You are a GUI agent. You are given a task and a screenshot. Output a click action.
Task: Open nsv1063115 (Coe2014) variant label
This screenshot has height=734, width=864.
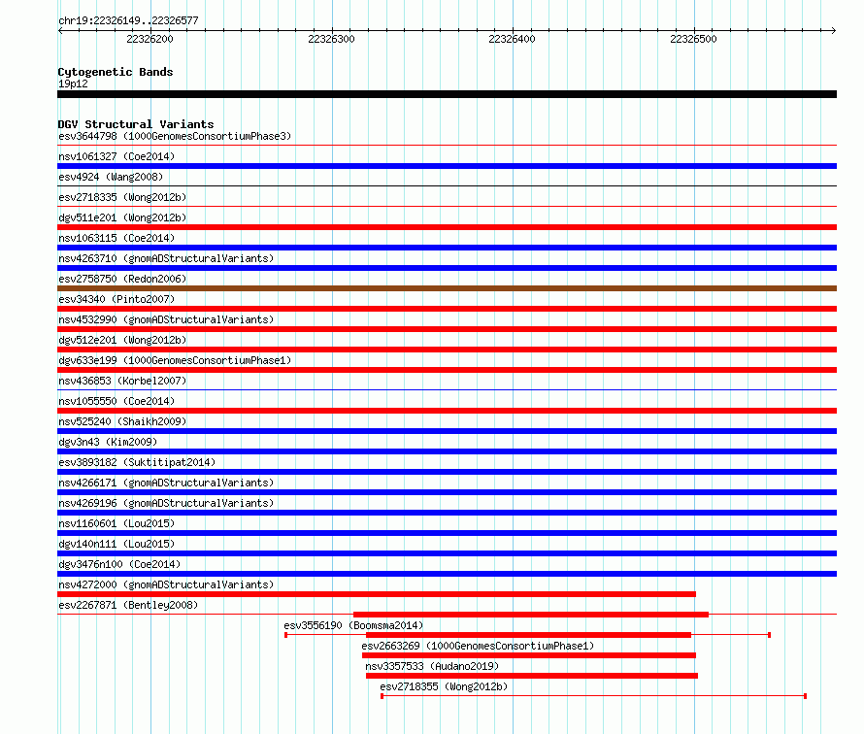pos(116,238)
